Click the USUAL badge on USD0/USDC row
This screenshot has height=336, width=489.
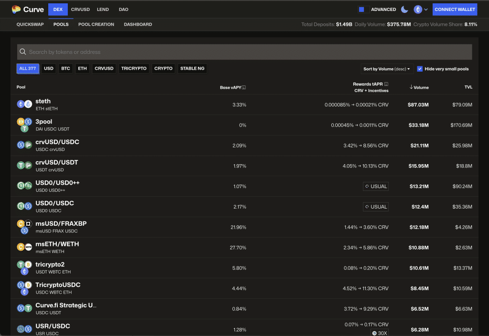(x=375, y=207)
